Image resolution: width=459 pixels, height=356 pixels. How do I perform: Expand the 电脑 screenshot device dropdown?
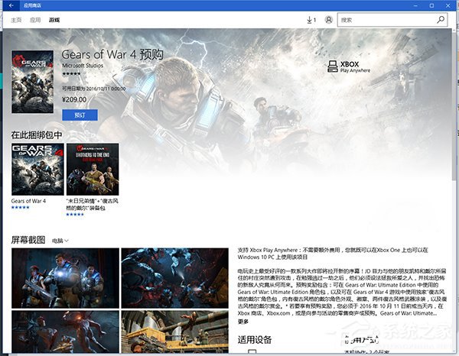click(x=60, y=241)
